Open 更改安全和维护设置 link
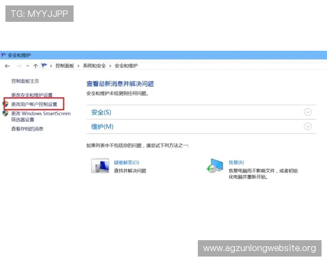This screenshot has width=327, height=262. point(32,95)
